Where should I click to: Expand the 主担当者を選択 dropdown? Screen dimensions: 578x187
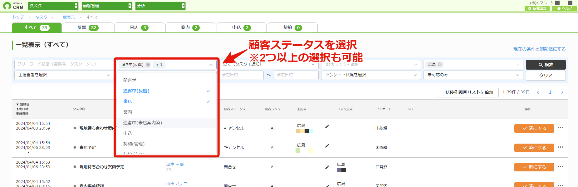point(64,75)
